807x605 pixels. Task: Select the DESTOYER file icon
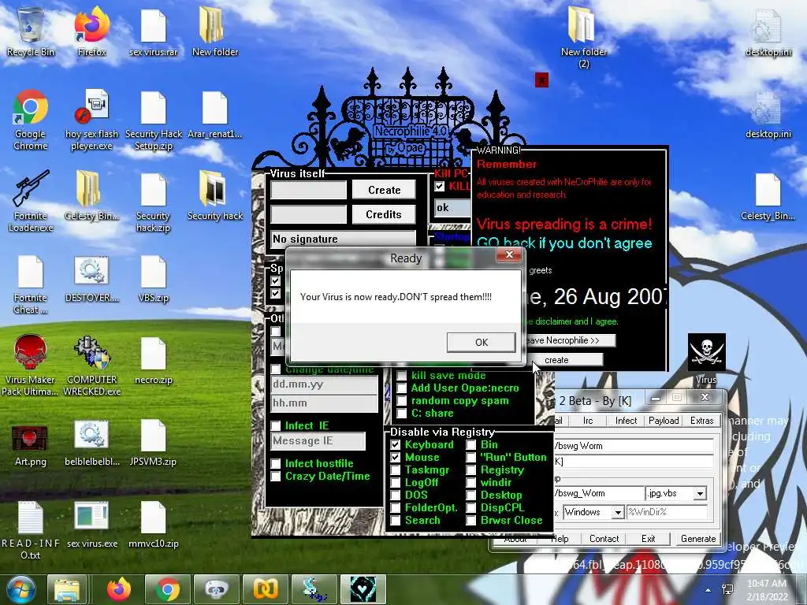tap(91, 278)
